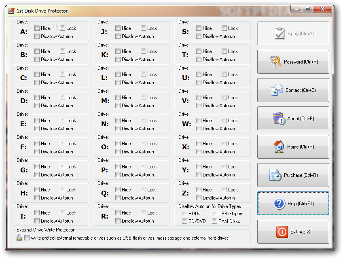Check Disallow Autorun for drive I:
343x259 pixels.
(37, 221)
